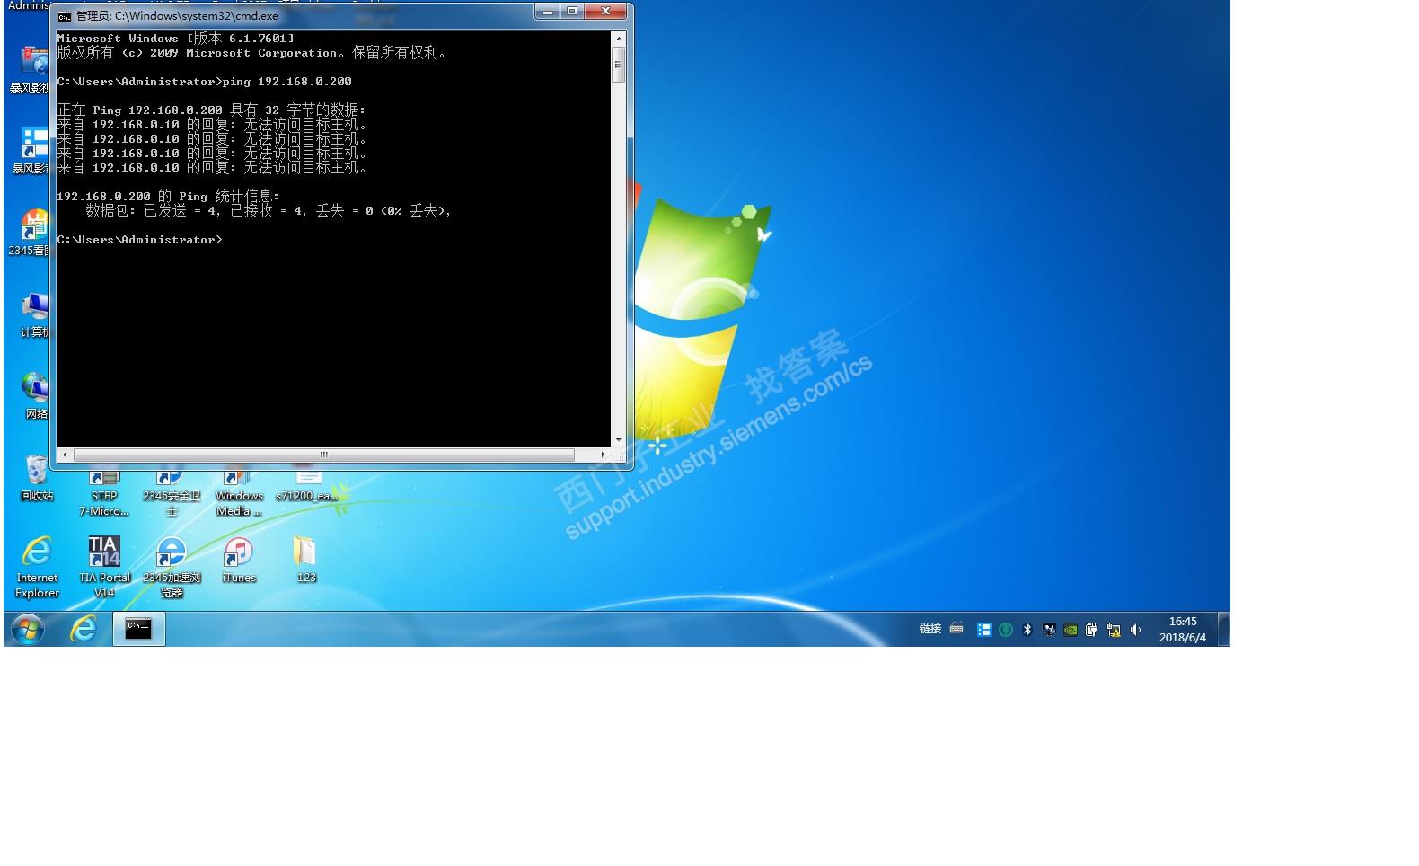Screen dimensions: 1419x866
Task: Open the Recycle Bin (回收站) desktop icon
Action: tap(37, 478)
